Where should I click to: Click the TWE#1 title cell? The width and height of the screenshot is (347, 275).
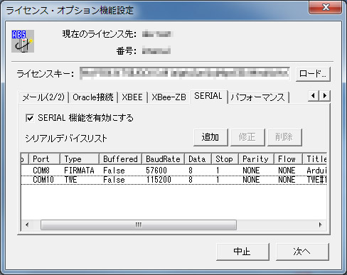(316, 180)
